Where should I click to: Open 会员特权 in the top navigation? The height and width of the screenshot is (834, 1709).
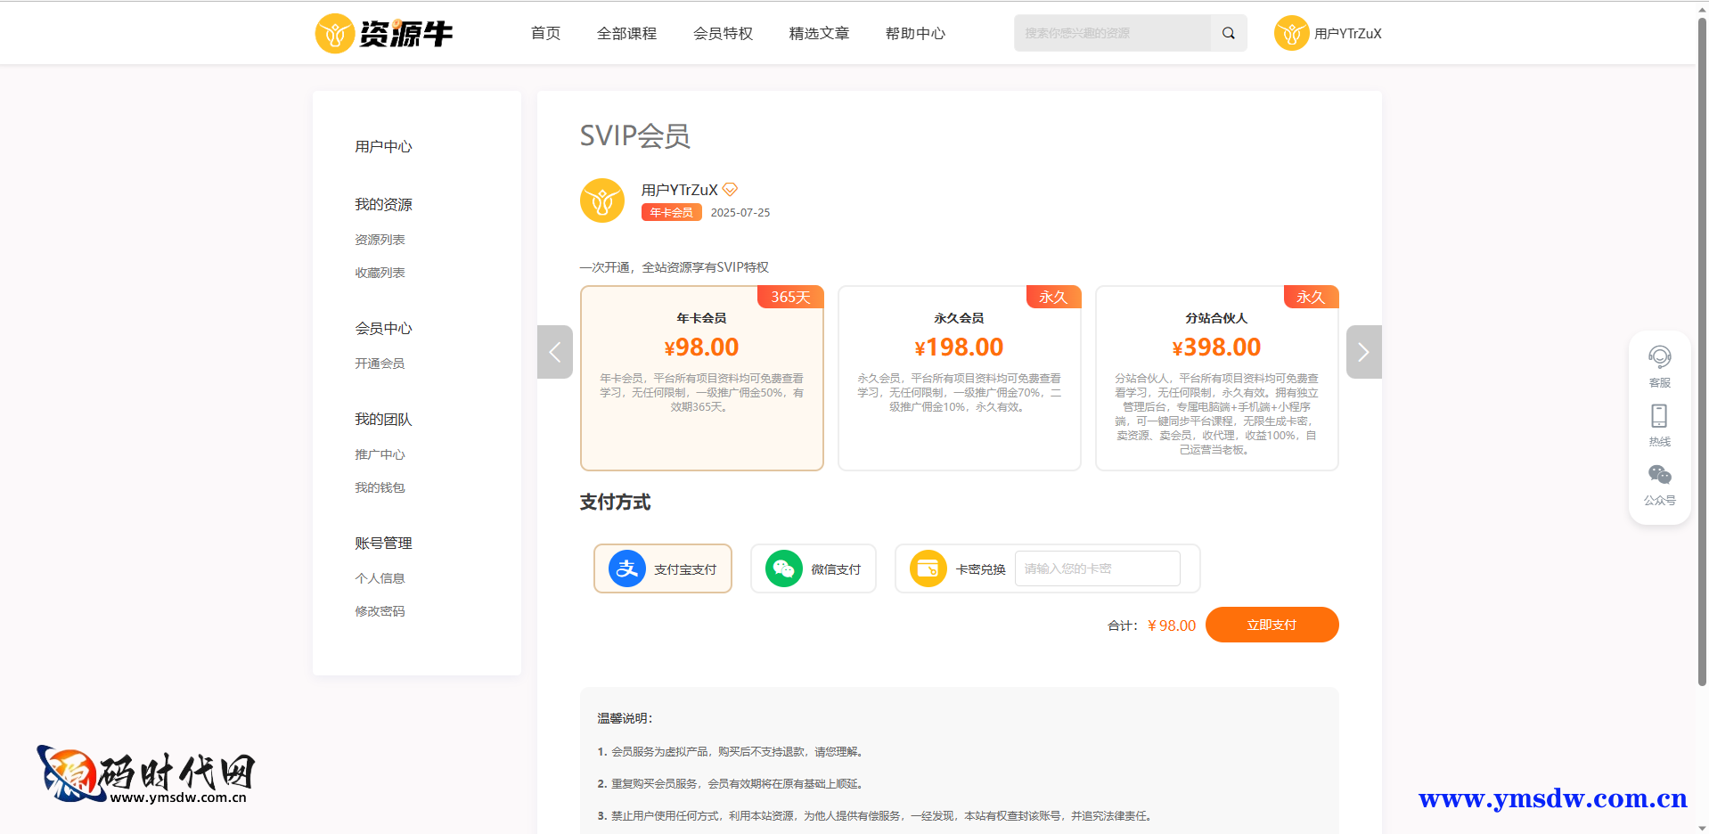pyautogui.click(x=723, y=34)
